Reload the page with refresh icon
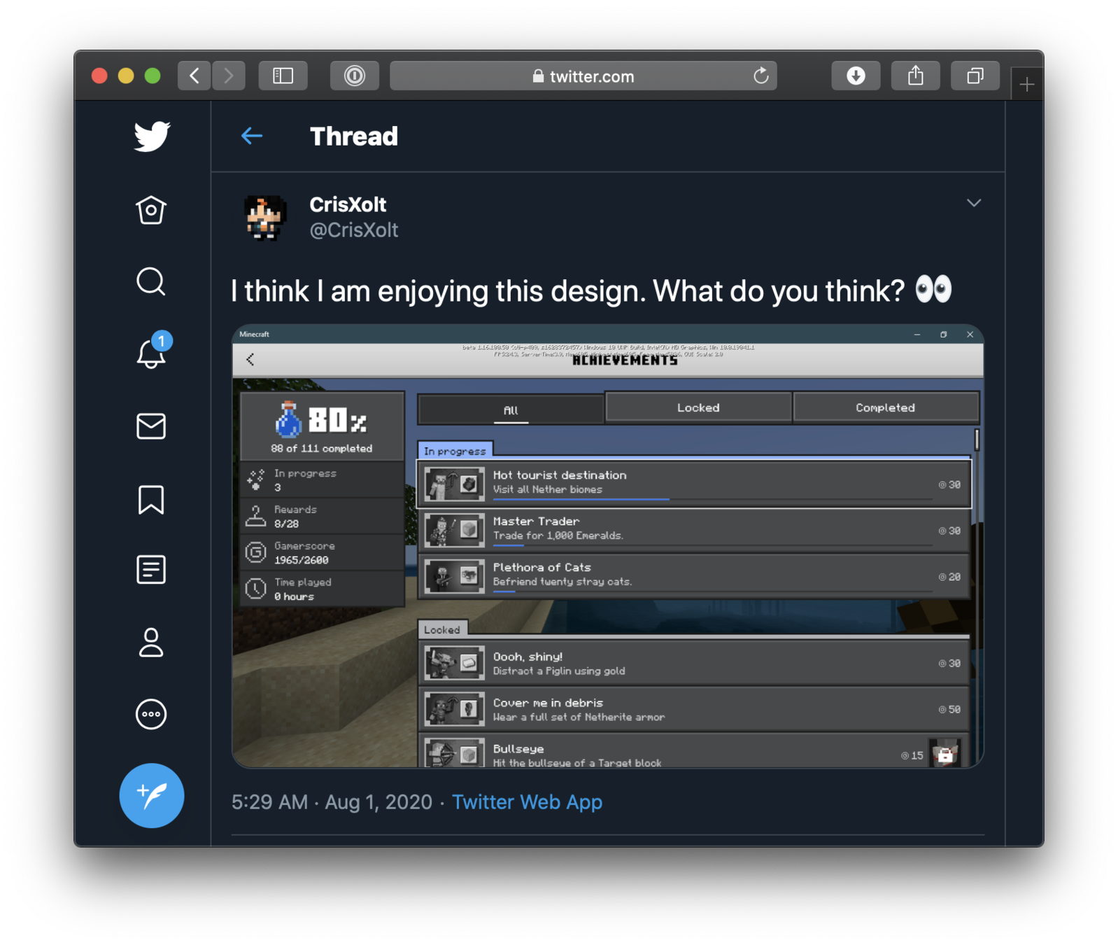 pyautogui.click(x=761, y=76)
